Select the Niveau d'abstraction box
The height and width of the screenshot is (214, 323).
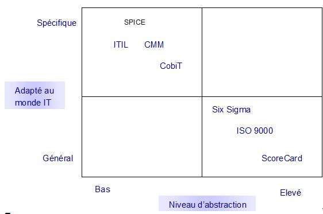tap(207, 204)
